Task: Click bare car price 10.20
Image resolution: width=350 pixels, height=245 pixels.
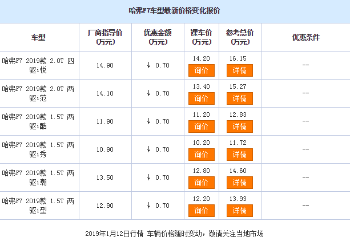Action: [202, 143]
